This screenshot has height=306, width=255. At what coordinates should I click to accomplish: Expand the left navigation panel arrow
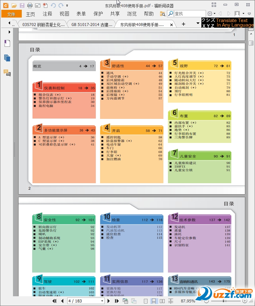click(9, 32)
